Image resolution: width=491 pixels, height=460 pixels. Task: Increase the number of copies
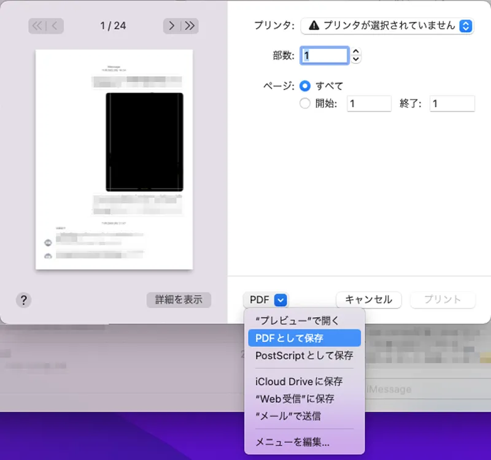(356, 52)
